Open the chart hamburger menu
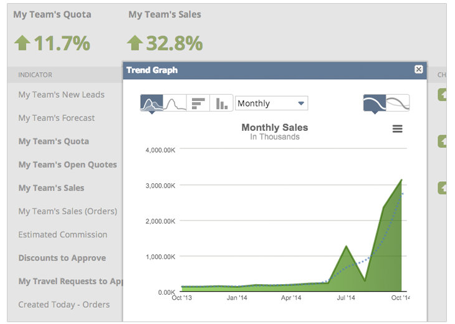Screen dimensions: 455x324 (x=397, y=129)
